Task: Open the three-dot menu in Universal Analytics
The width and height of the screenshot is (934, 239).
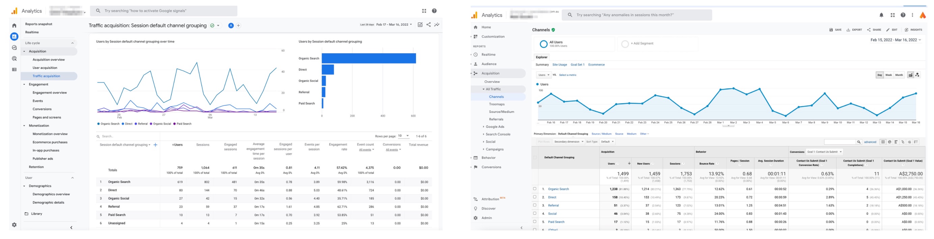Action: (x=913, y=15)
